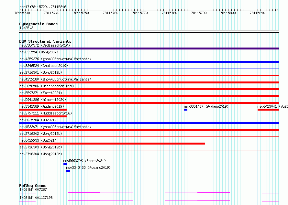Open esv3650586 (Besenbacher2015) label
The width and height of the screenshot is (288, 205).
pos(47,86)
